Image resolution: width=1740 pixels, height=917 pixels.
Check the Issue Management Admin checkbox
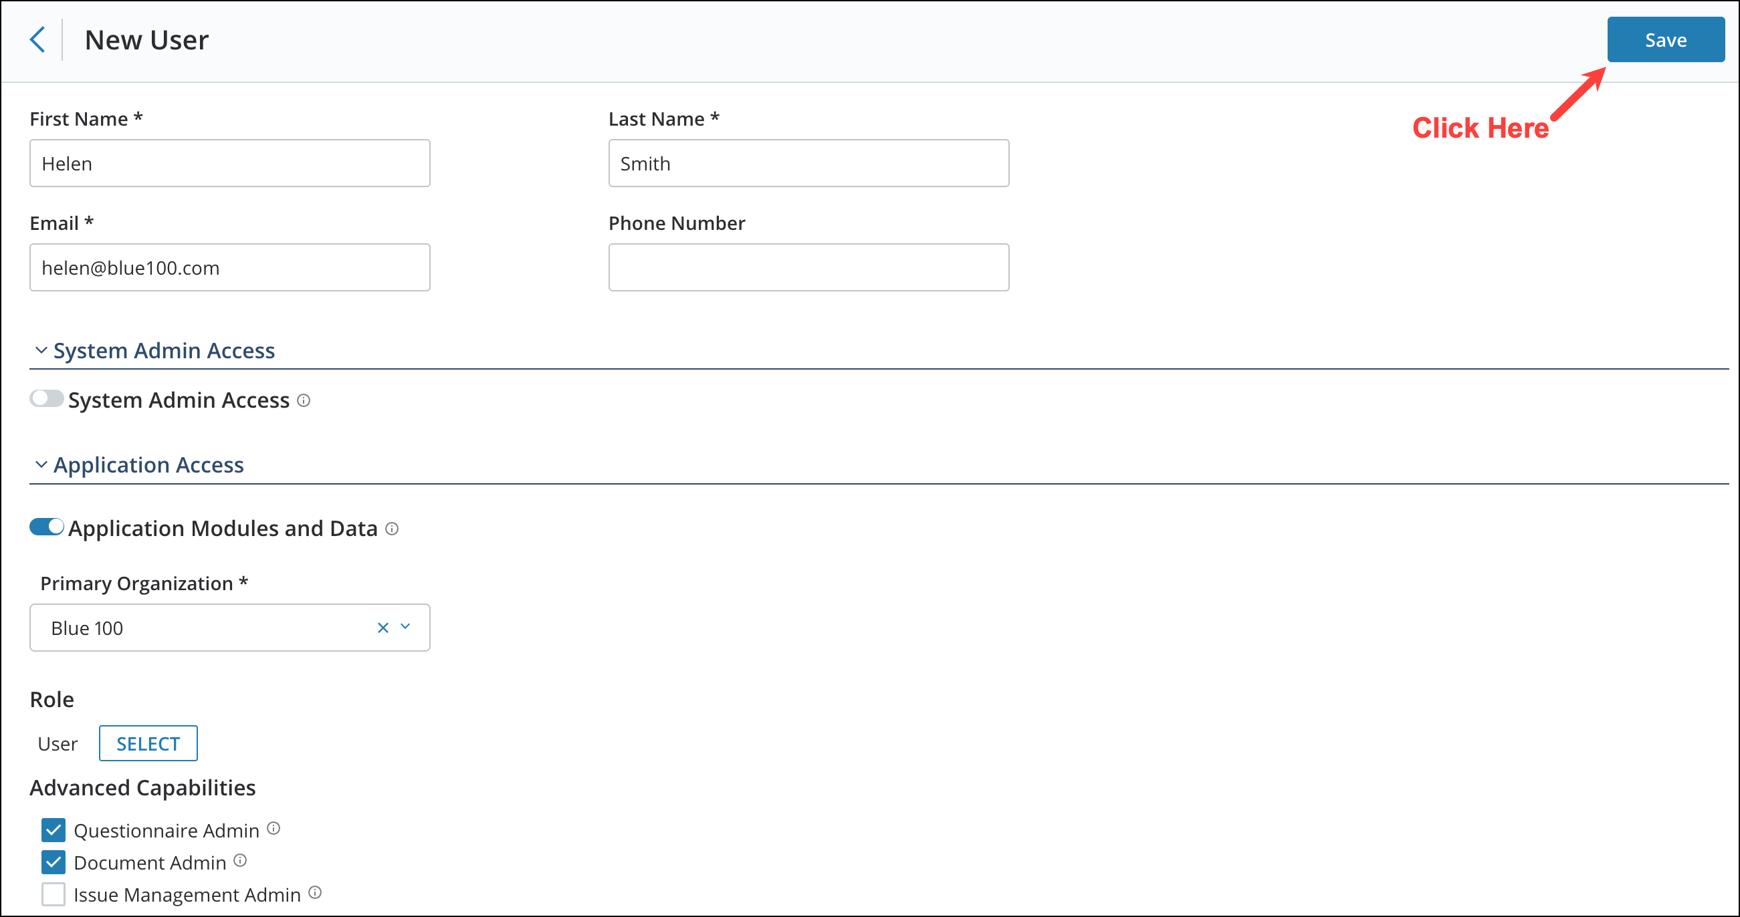[x=53, y=894]
